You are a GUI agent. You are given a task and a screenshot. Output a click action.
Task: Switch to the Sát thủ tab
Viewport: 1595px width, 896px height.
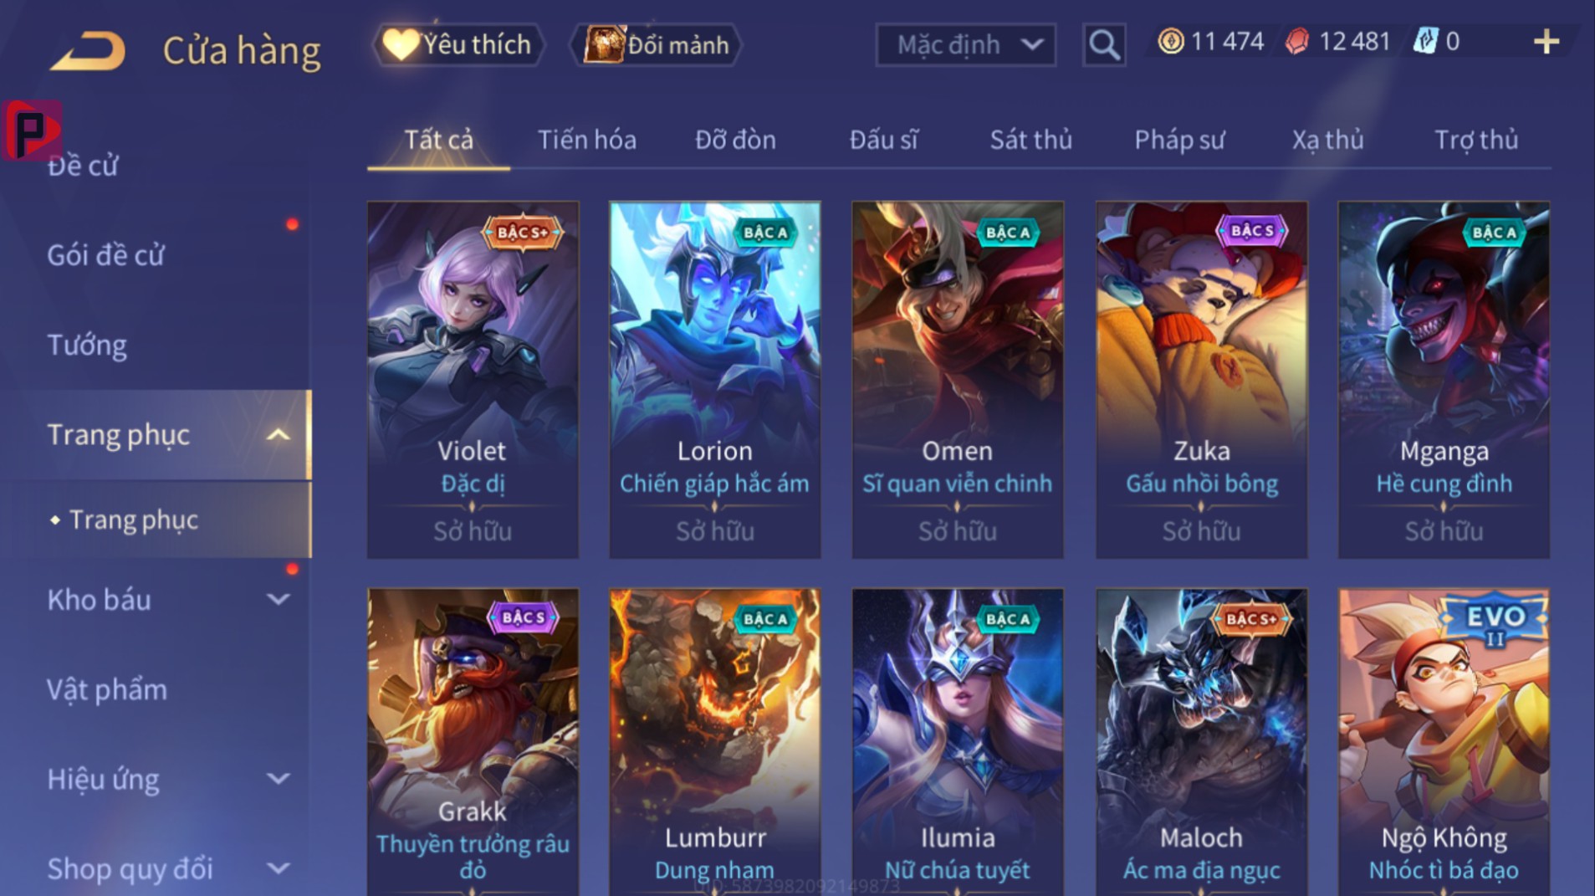click(x=1030, y=140)
